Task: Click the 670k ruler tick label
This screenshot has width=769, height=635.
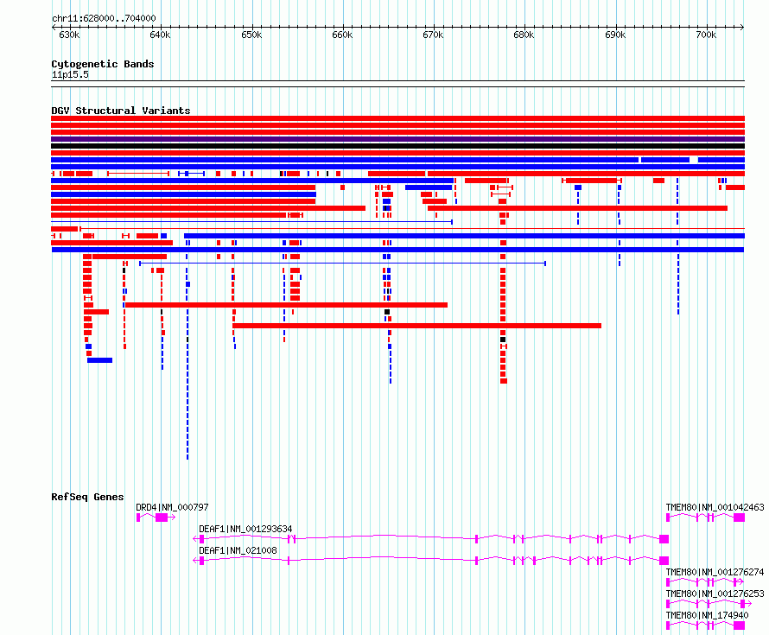Action: tap(433, 35)
